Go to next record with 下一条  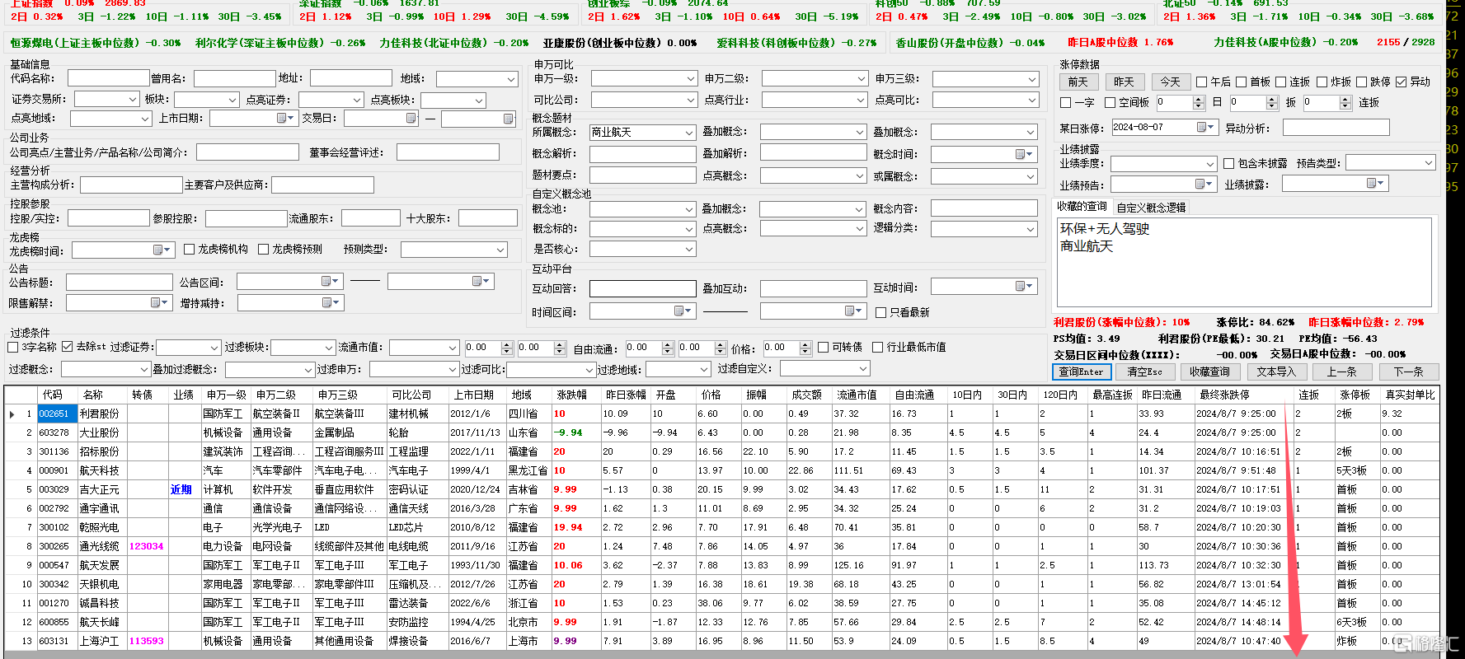1408,372
